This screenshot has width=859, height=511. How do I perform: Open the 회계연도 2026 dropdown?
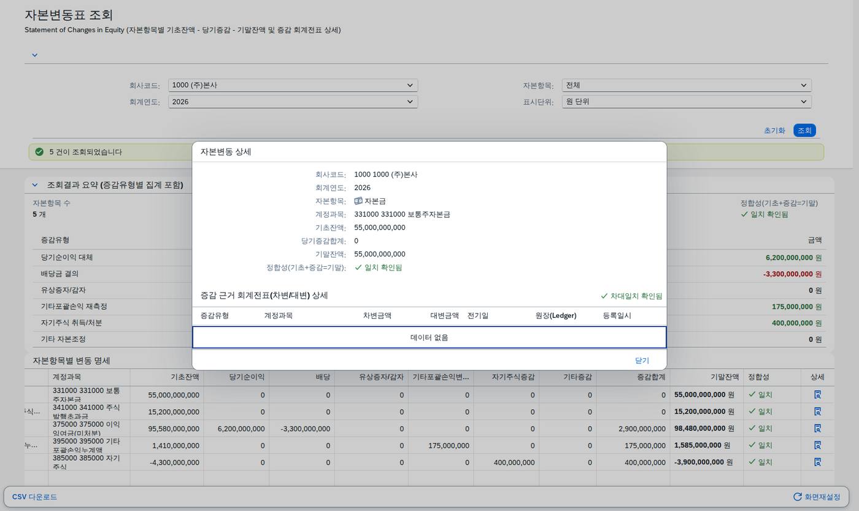(x=293, y=102)
